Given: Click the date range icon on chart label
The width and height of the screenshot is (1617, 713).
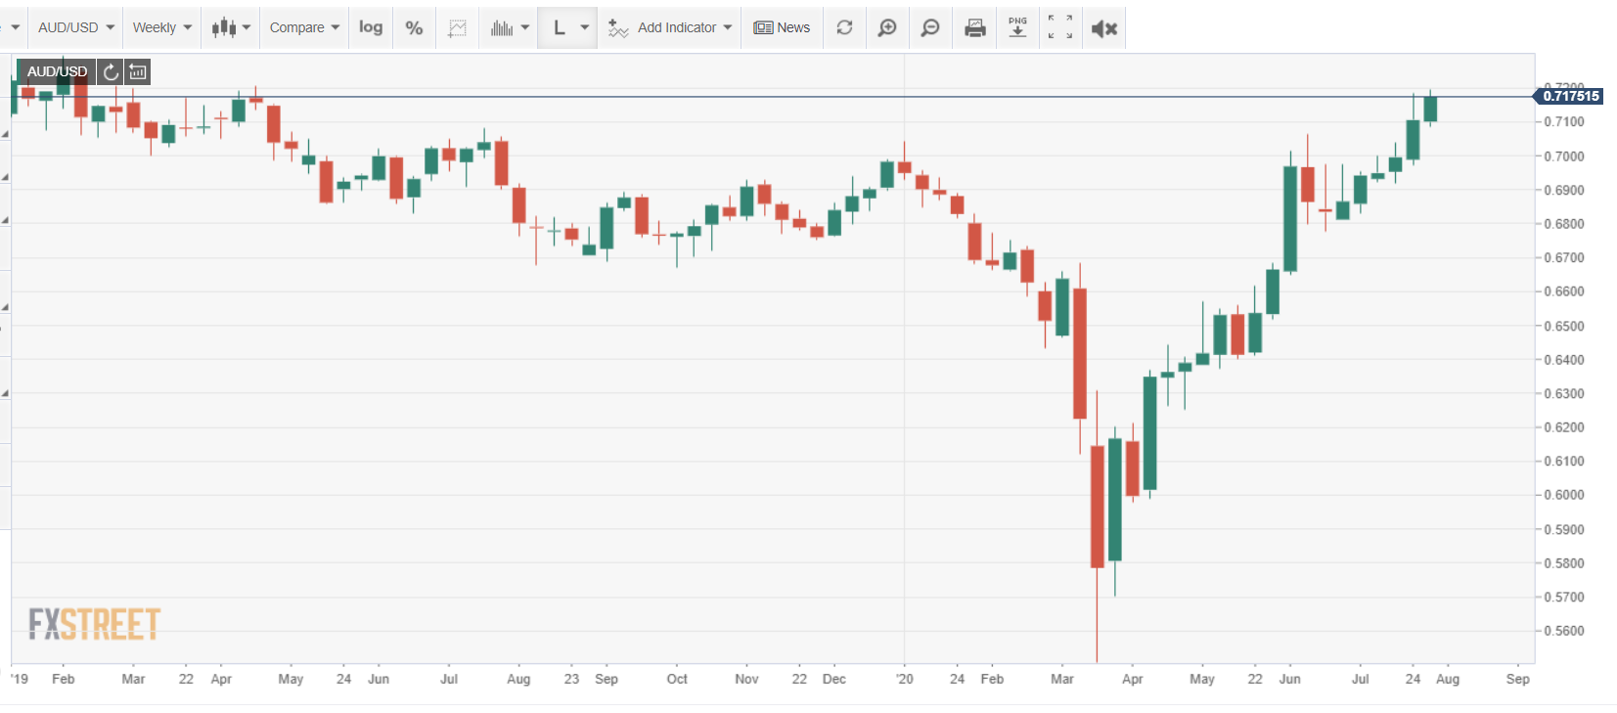Looking at the screenshot, I should pos(138,71).
